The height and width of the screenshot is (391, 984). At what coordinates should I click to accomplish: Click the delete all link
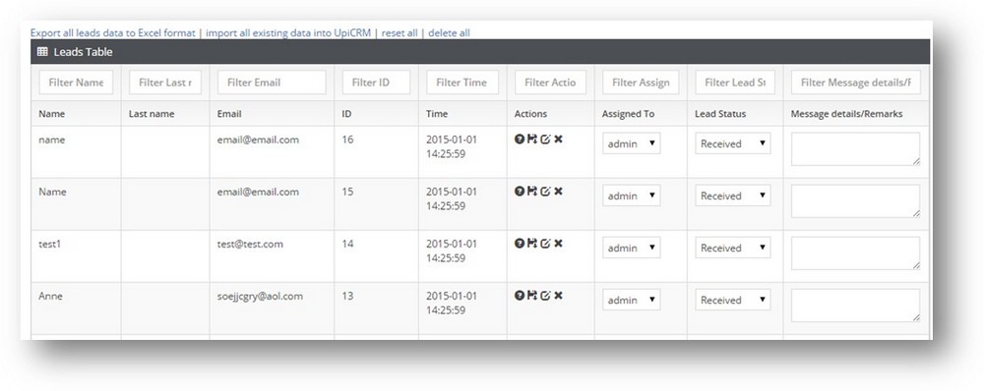449,32
